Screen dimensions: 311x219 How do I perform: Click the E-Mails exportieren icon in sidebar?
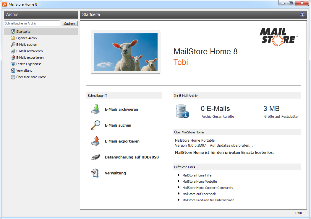click(x=13, y=58)
